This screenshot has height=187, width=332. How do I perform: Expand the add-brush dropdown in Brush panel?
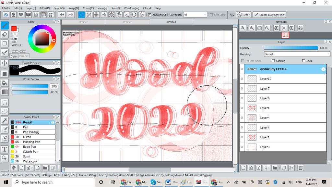pos(32,168)
